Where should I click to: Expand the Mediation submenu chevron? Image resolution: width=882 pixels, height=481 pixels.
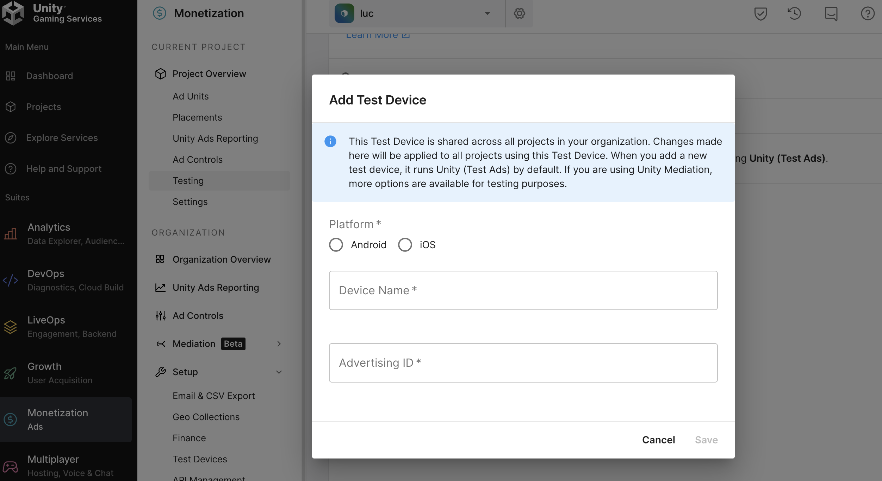[x=279, y=344]
